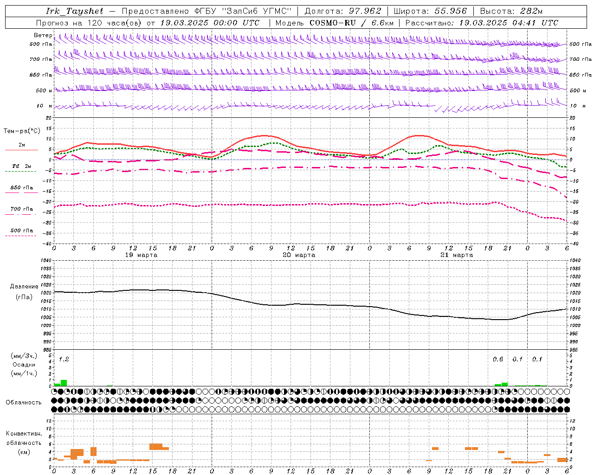Image resolution: width=594 pixels, height=475 pixels.
Task: Click the tall green precipitation bar under 1.2
Action: 64,383
